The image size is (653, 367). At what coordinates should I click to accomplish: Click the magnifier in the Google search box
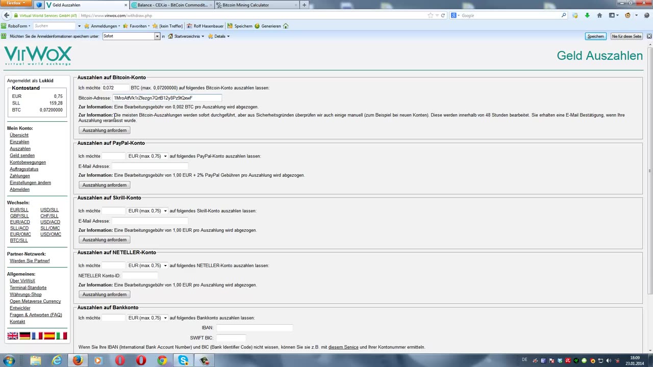pyautogui.click(x=564, y=15)
